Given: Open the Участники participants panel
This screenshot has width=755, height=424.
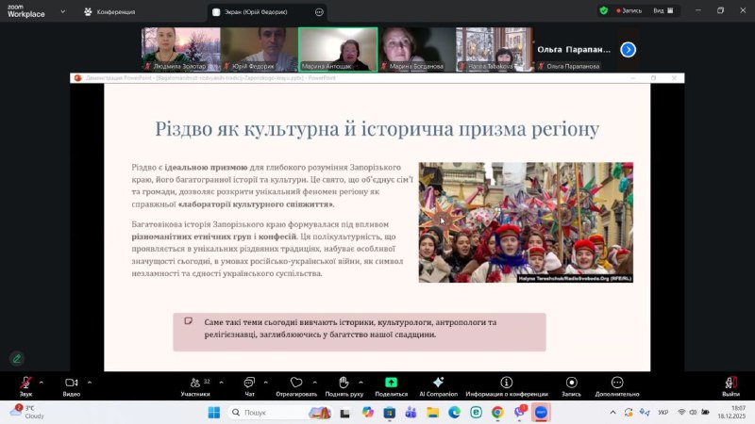Looking at the screenshot, I should pos(194,383).
